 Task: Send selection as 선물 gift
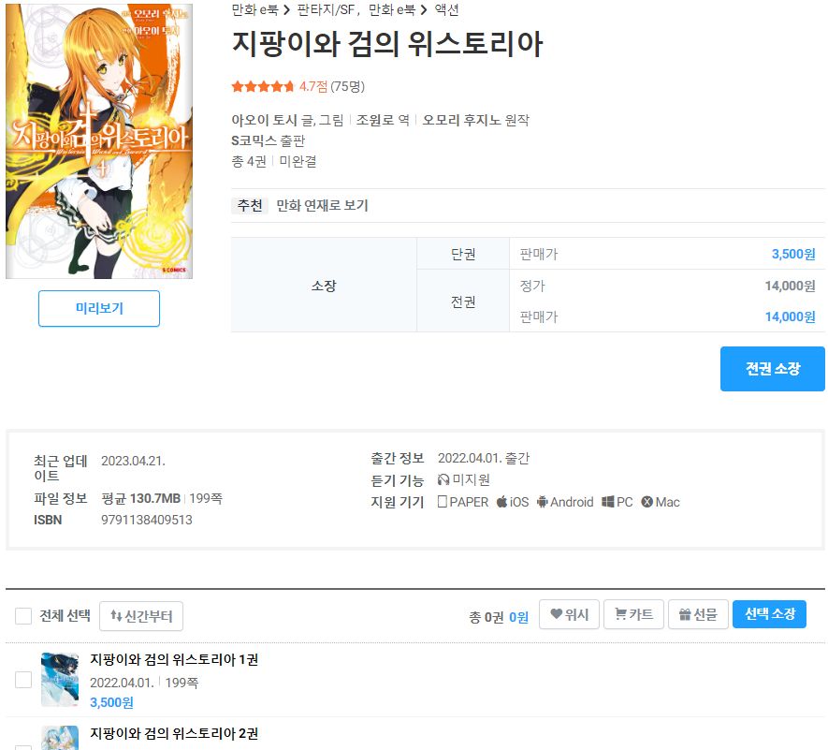[x=698, y=614]
